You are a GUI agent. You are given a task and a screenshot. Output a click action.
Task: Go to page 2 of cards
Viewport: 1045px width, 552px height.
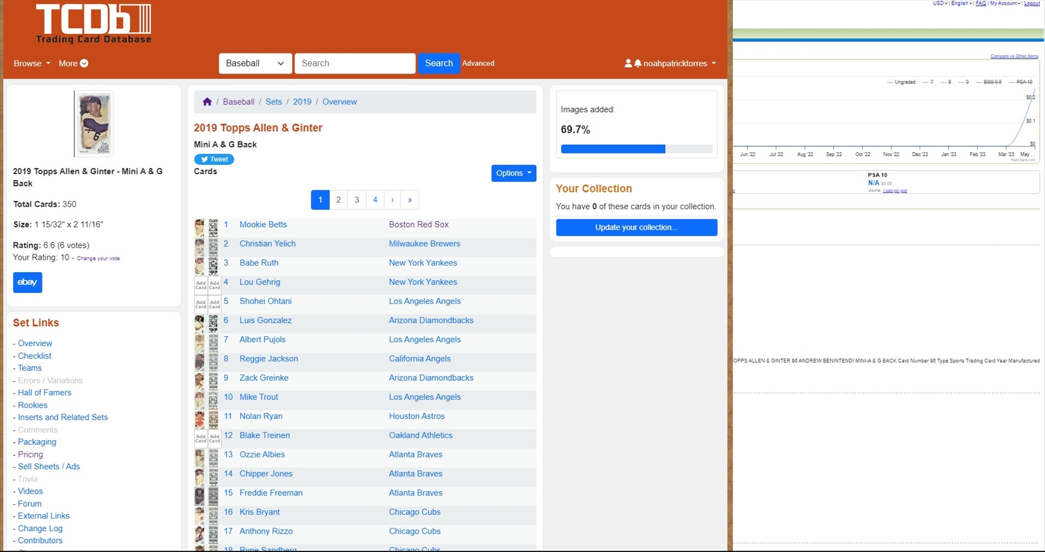(x=338, y=200)
